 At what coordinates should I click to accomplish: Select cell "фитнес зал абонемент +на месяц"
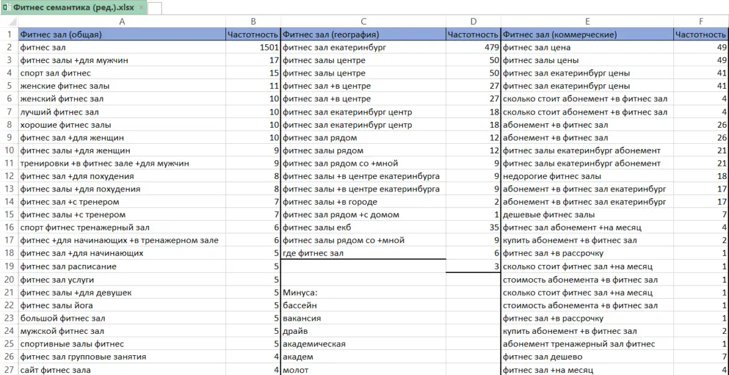point(588,228)
